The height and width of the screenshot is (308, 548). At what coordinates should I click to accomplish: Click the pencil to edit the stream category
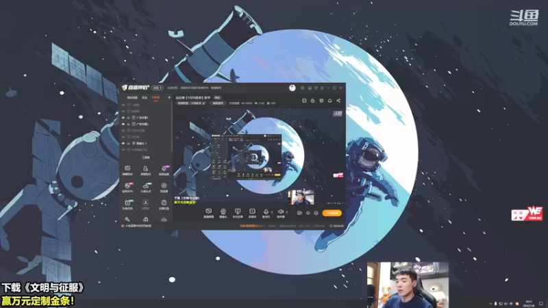point(204,103)
